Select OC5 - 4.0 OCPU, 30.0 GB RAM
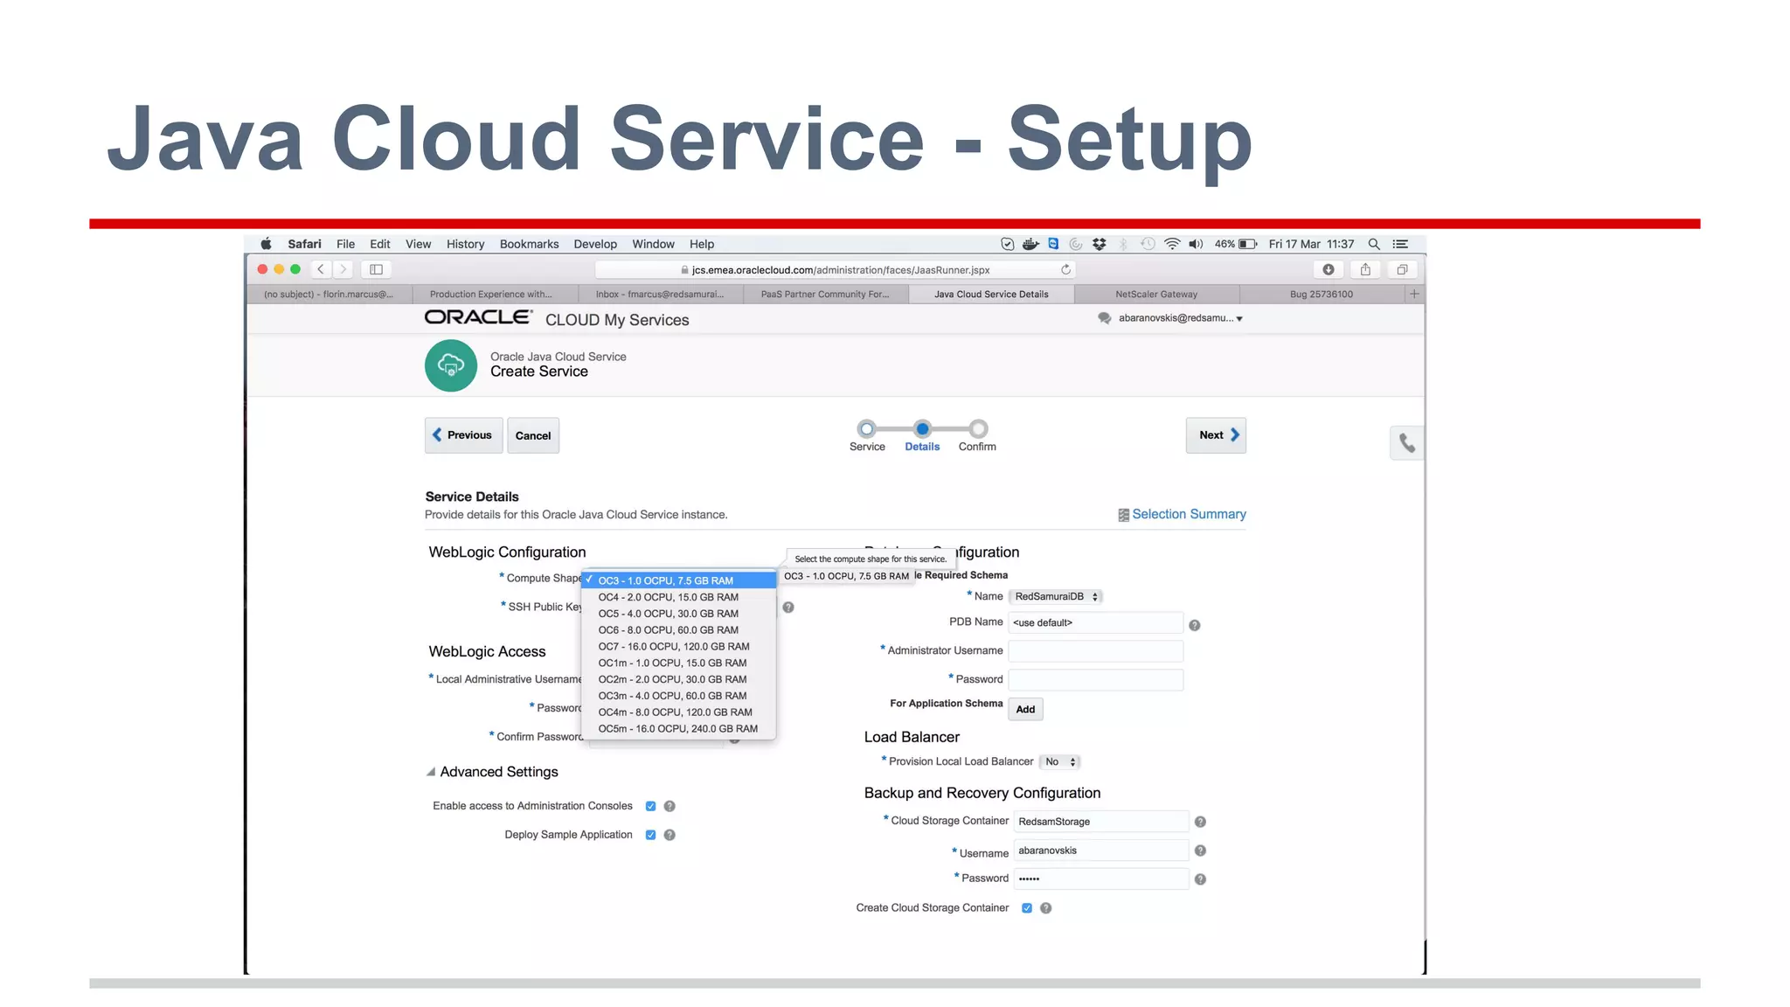Image resolution: width=1790 pixels, height=1007 pixels. 678,614
